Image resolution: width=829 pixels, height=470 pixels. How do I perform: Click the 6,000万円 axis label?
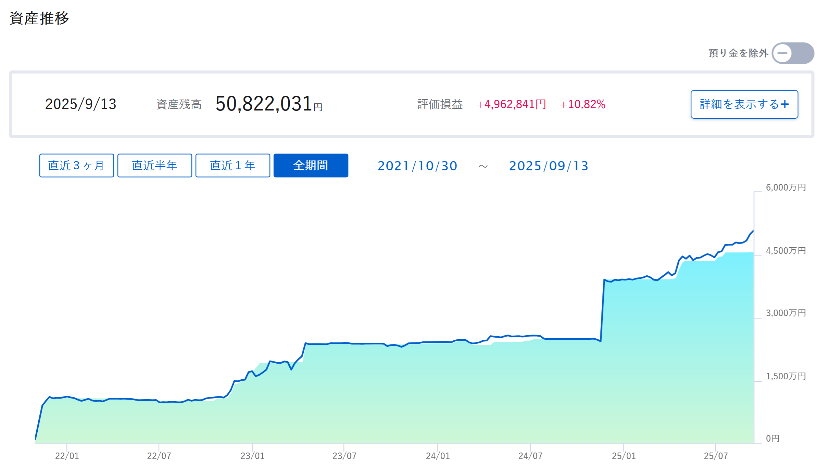coord(786,187)
